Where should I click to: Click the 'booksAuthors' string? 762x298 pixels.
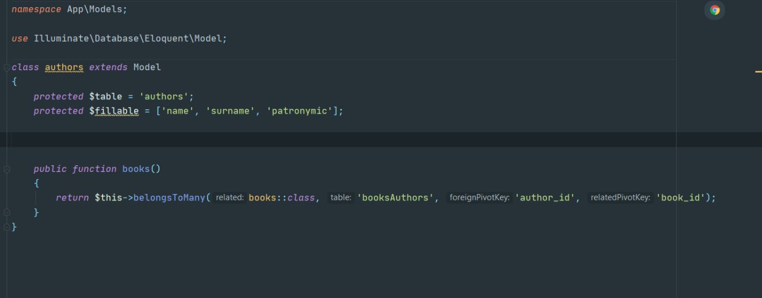[395, 197]
